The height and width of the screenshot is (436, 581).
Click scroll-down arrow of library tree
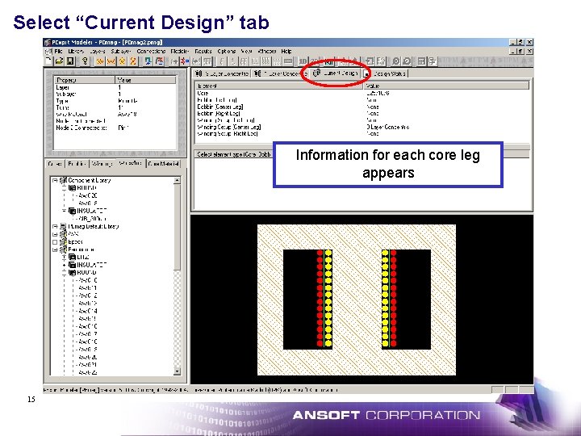(x=177, y=371)
